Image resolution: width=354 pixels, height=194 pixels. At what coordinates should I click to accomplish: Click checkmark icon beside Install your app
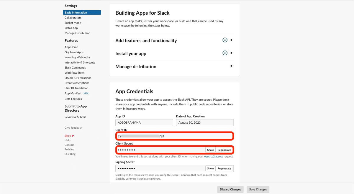point(225,53)
